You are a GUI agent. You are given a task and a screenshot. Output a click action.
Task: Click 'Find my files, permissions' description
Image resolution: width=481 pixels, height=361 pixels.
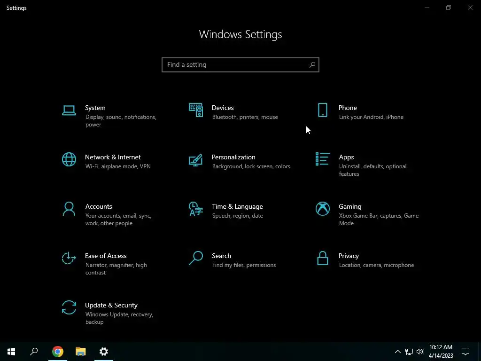244,265
